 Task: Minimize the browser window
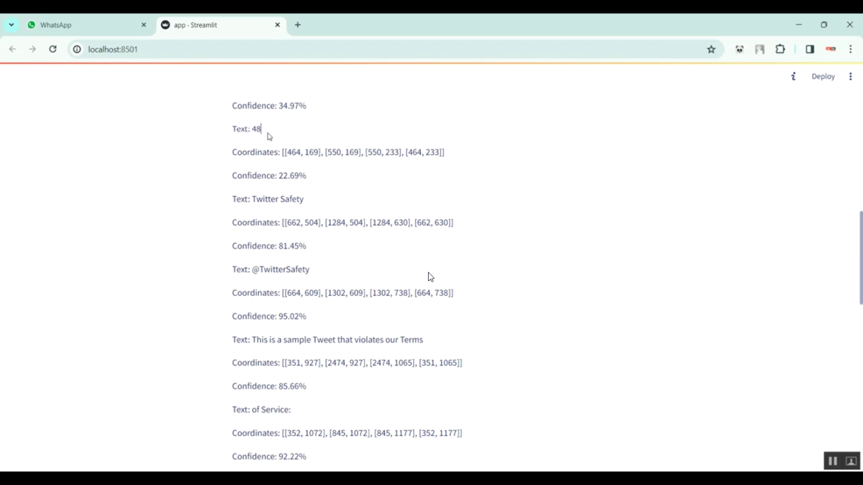click(x=799, y=25)
